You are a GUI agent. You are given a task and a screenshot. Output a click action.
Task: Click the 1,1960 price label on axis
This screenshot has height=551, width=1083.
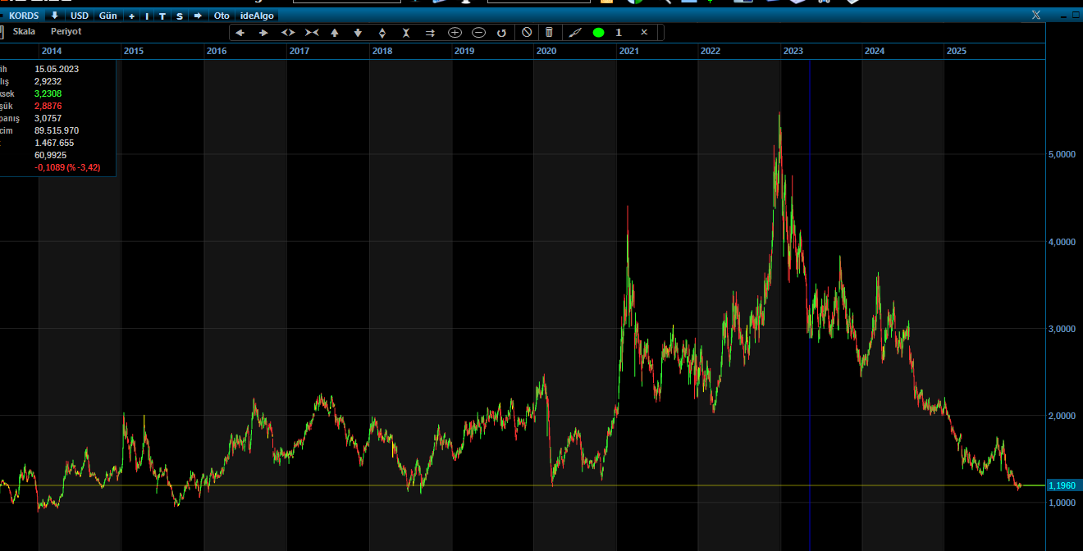click(x=1062, y=485)
